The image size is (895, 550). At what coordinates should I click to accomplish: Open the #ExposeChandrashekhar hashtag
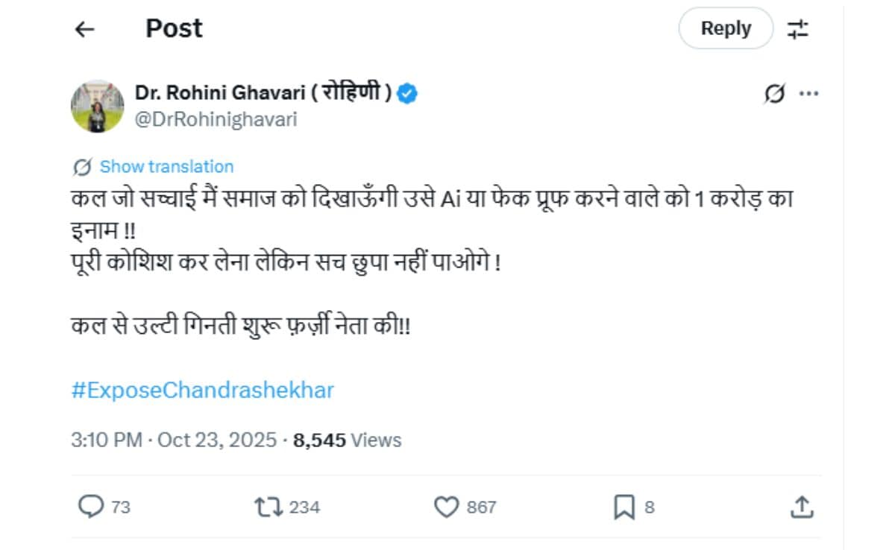(202, 390)
